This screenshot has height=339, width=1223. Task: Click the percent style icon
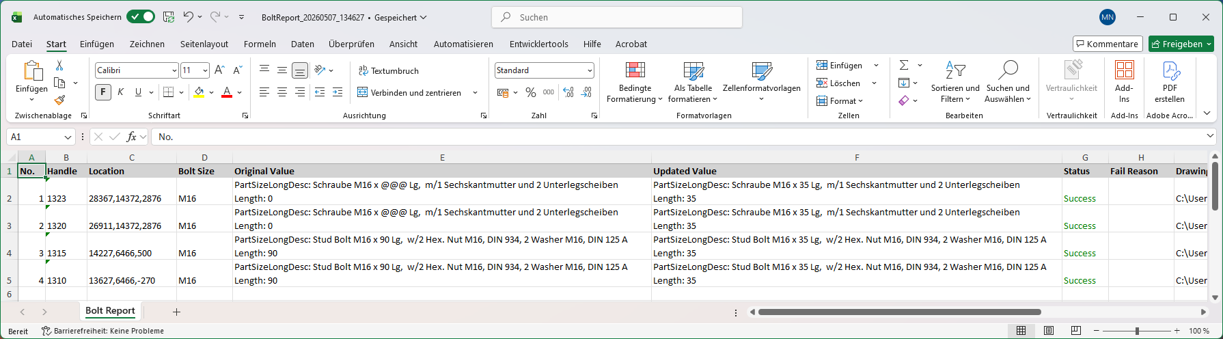[x=530, y=92]
